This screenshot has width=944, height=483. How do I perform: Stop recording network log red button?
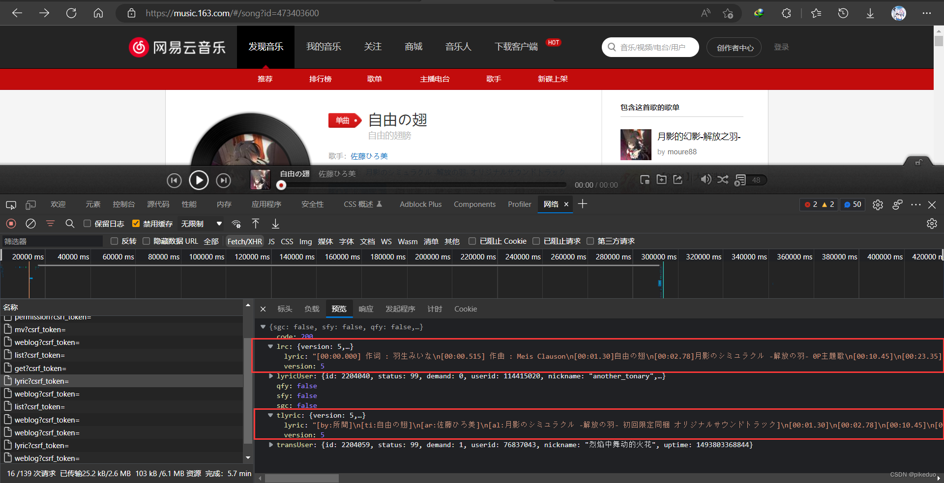tap(11, 224)
